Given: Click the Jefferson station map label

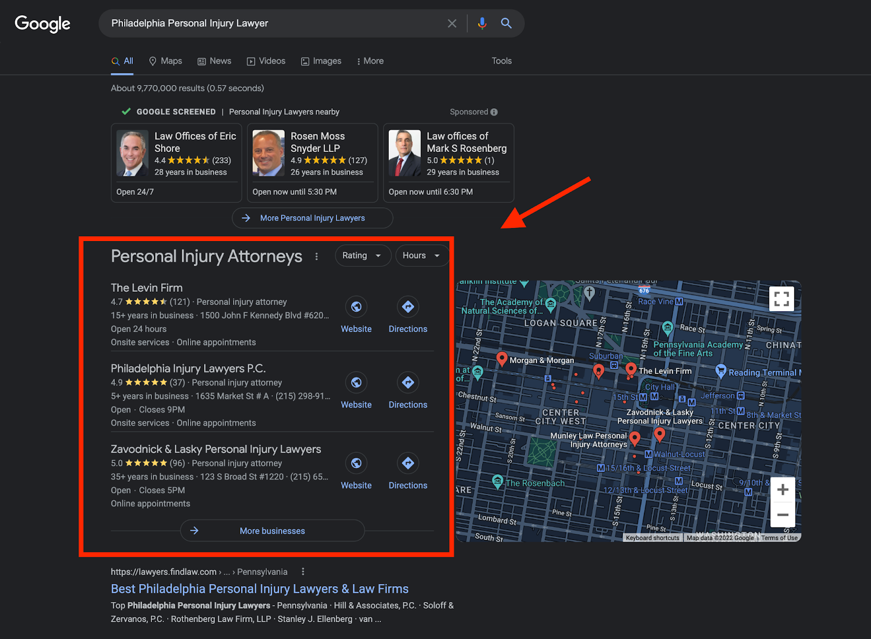Looking at the screenshot, I should pos(717,396).
